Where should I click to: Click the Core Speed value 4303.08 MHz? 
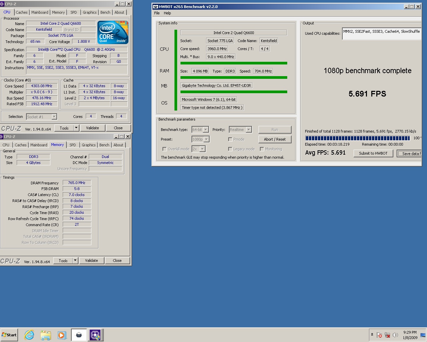point(42,86)
